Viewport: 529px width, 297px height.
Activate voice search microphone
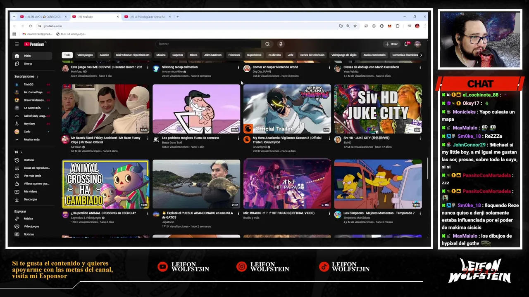(x=281, y=44)
